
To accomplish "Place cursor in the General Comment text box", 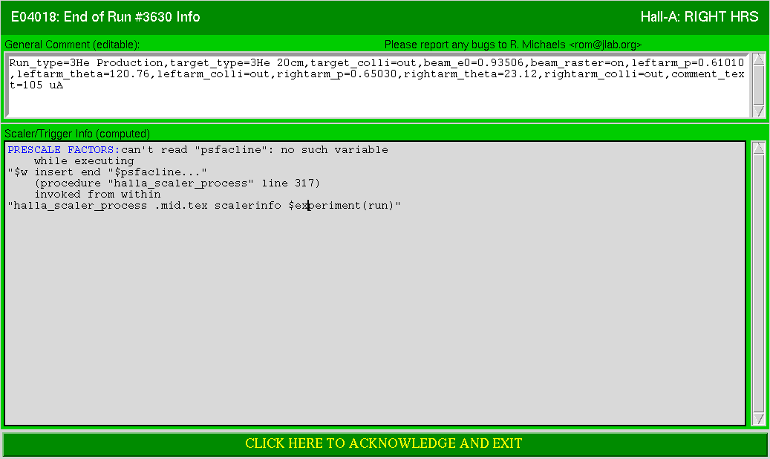I will pos(377,85).
